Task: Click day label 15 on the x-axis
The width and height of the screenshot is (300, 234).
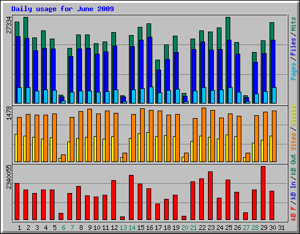Action: click(141, 228)
